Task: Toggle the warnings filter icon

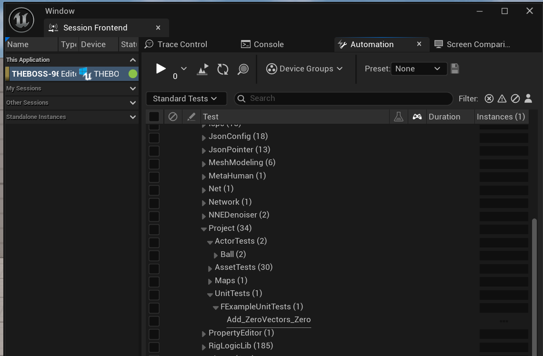Action: click(x=502, y=99)
